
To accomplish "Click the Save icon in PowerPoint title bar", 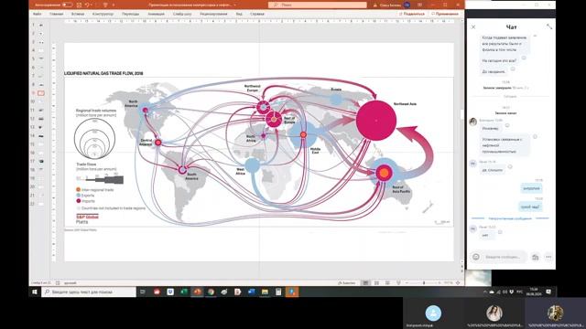I will [x=79, y=5].
